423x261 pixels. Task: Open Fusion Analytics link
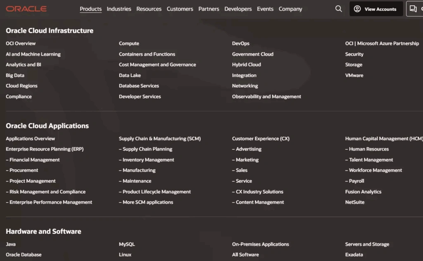(x=363, y=192)
